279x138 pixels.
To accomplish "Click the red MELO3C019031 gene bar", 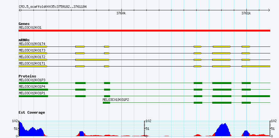I will click(x=144, y=31).
